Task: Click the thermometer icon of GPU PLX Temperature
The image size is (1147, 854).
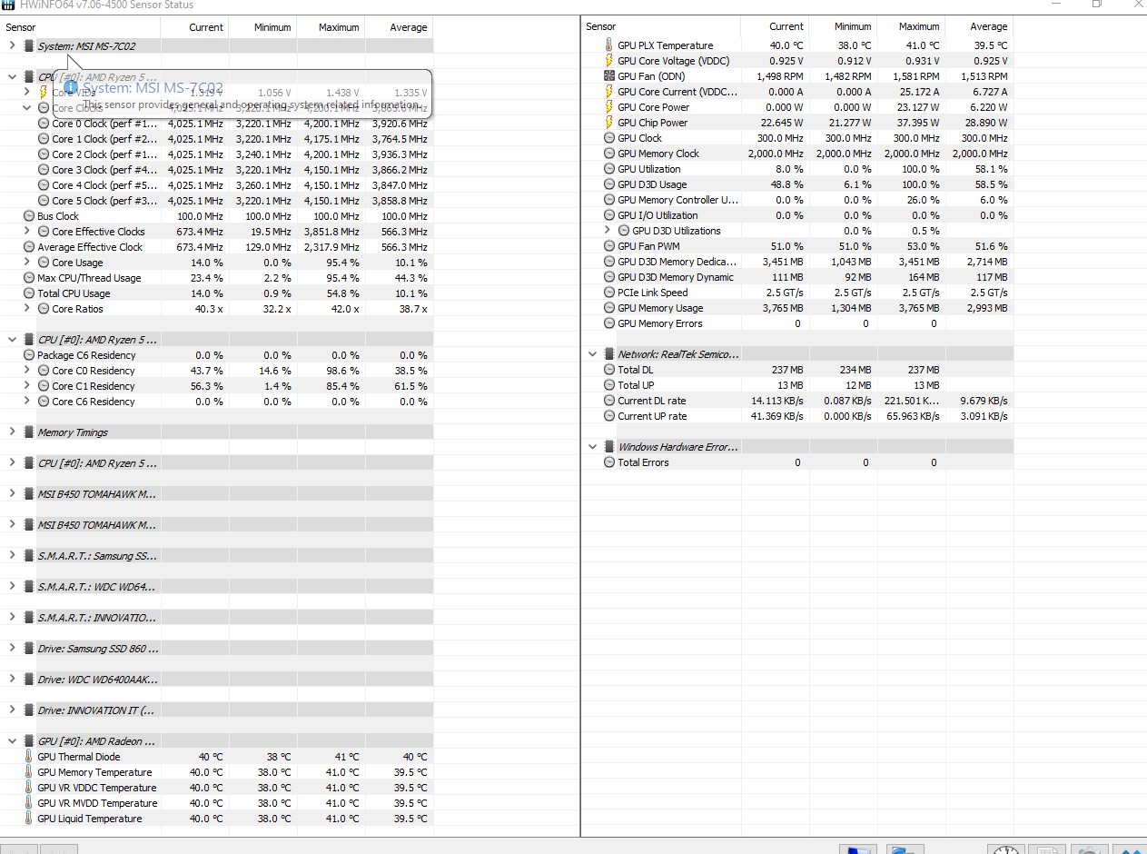Action: (x=609, y=45)
